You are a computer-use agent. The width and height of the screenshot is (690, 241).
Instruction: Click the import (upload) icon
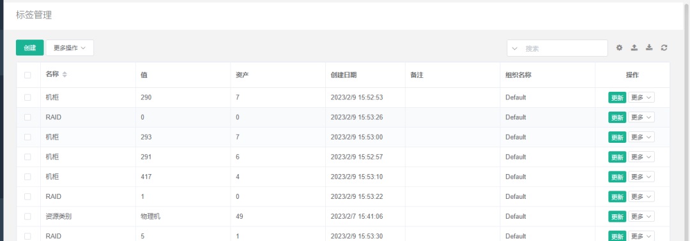634,48
